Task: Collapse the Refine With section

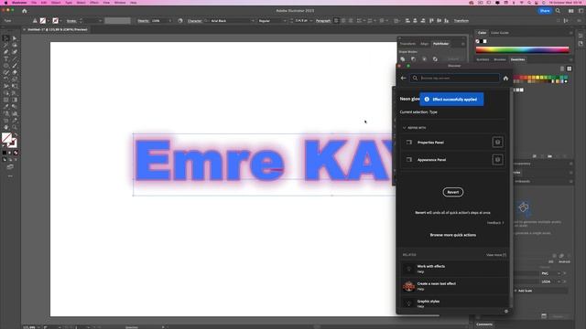Action: [x=405, y=128]
